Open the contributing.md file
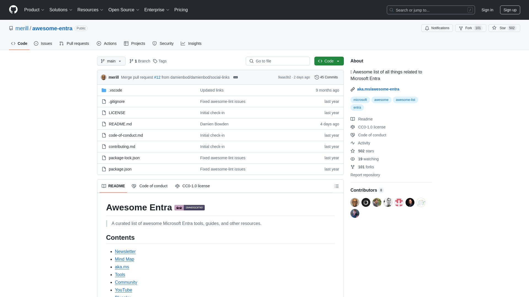529x297 pixels. [x=122, y=147]
